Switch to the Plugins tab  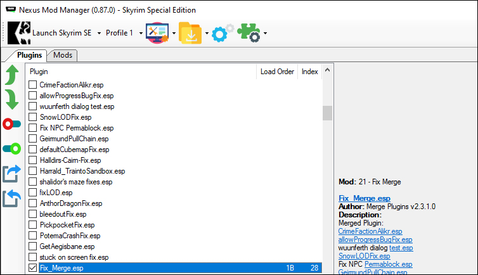click(29, 55)
